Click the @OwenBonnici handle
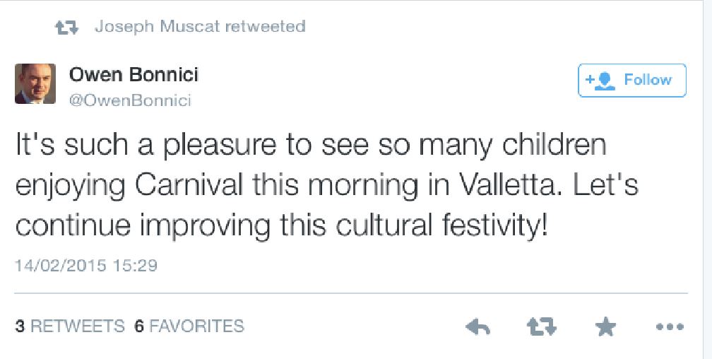Image resolution: width=712 pixels, height=359 pixels. click(x=130, y=100)
